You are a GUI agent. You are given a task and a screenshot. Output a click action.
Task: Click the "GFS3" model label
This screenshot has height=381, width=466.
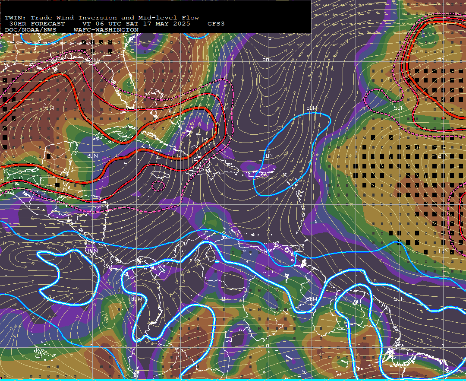tap(216, 24)
